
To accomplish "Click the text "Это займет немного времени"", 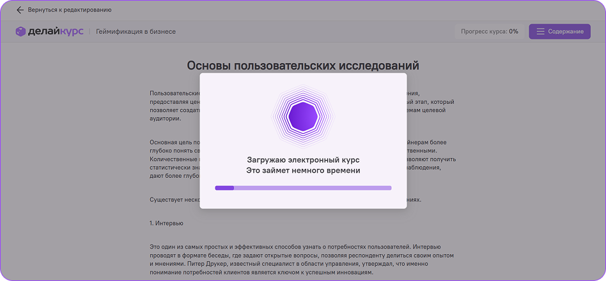I will [303, 171].
